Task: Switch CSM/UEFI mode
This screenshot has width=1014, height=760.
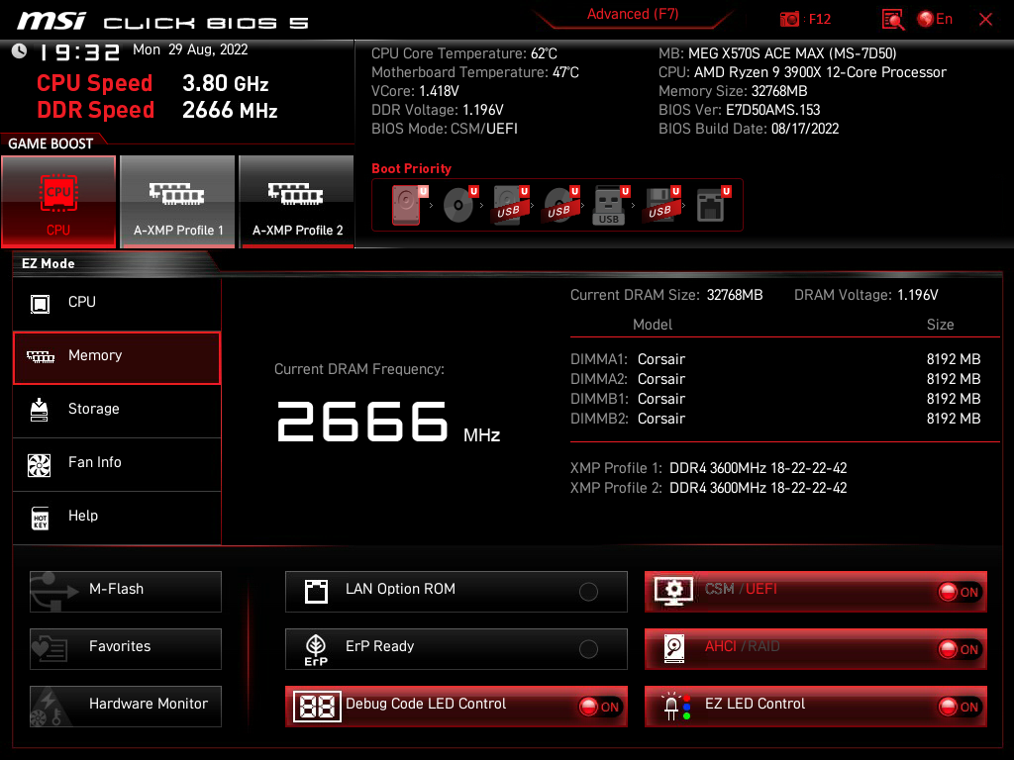Action: [960, 591]
